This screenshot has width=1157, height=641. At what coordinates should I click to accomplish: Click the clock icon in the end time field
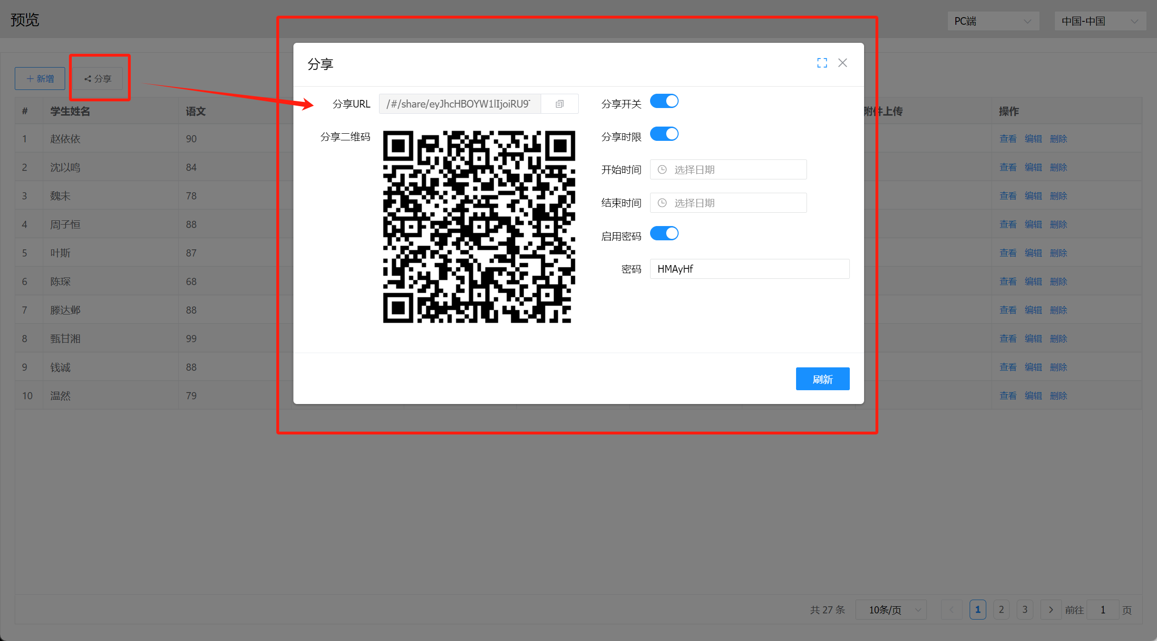click(662, 203)
